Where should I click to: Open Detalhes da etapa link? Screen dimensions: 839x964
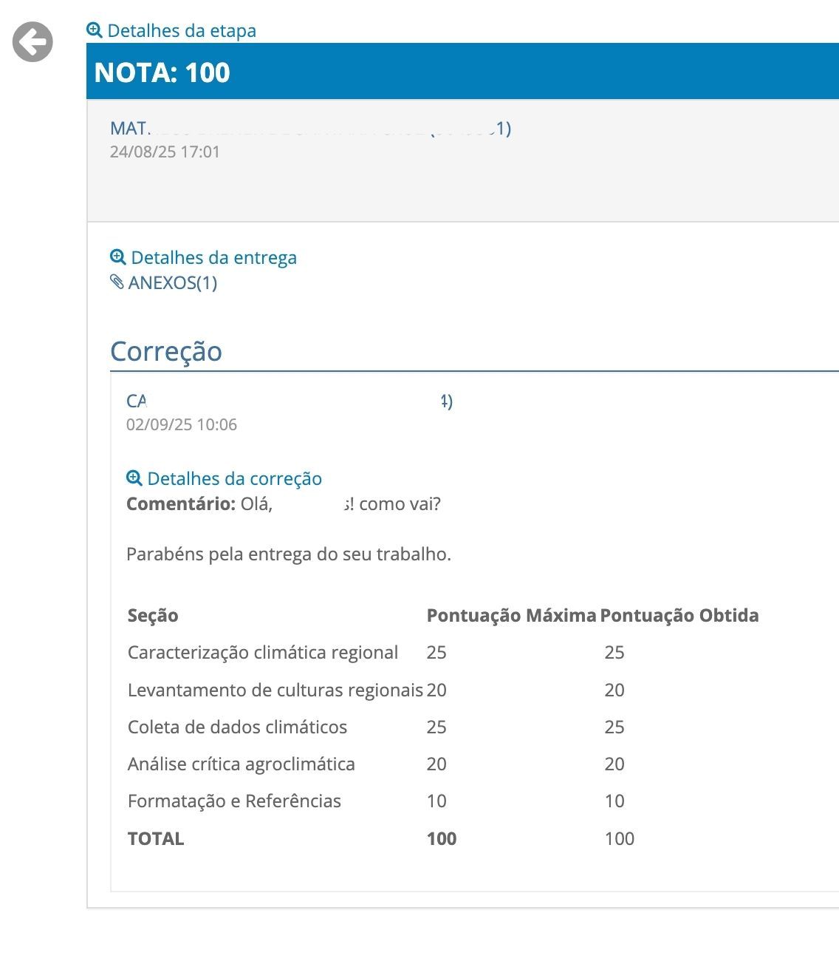pyautogui.click(x=182, y=31)
